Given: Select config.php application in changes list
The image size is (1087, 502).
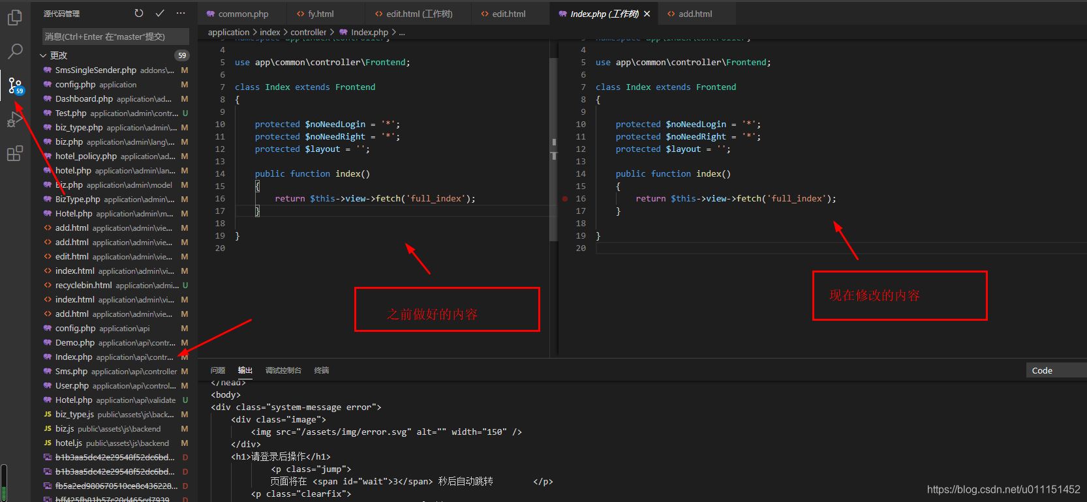Looking at the screenshot, I should 114,85.
